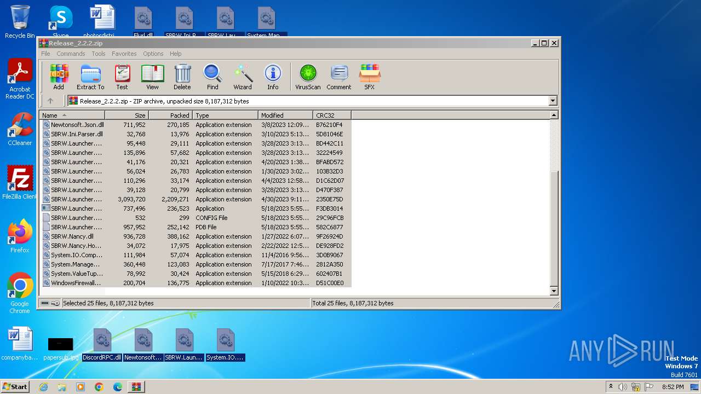Open the Comment toolbar icon
701x394 pixels.
(x=339, y=77)
